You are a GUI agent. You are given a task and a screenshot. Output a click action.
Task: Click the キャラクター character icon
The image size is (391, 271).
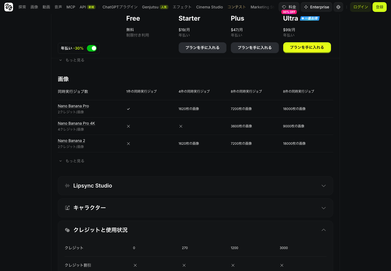point(67,208)
